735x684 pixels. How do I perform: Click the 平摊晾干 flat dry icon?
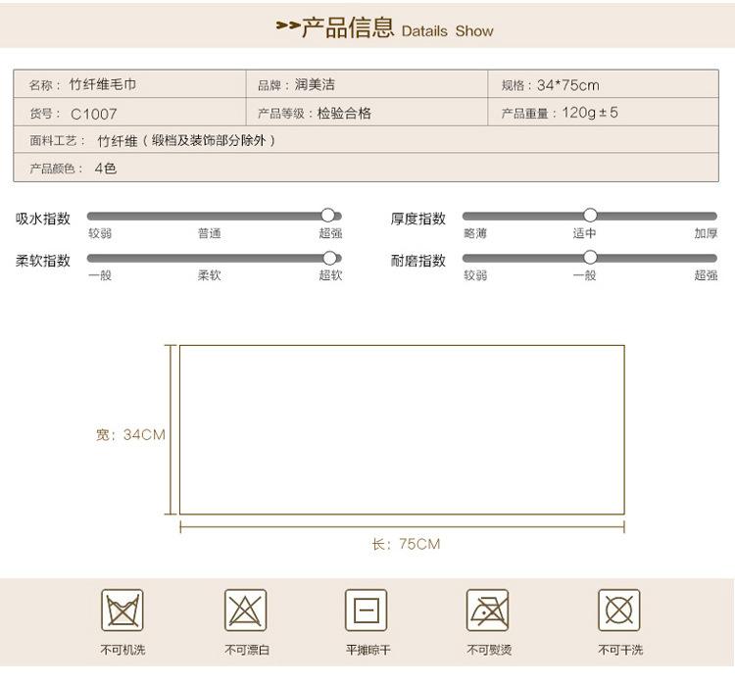pos(367,610)
